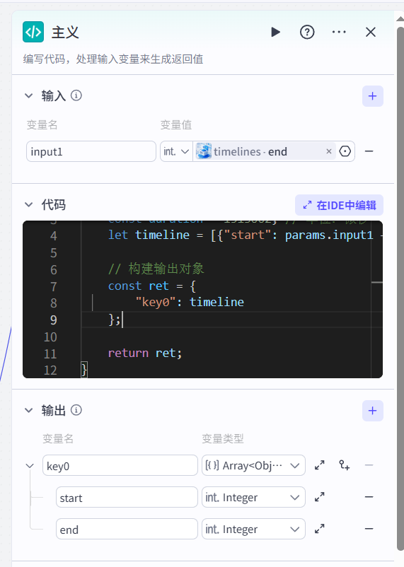Clear the timelines-end reference value
This screenshot has width=404, height=567.
[329, 151]
